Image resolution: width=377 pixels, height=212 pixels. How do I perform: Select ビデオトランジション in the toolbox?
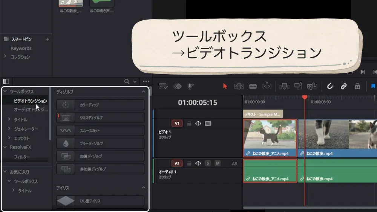30,101
